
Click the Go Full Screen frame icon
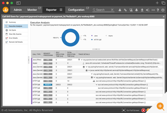coord(123,110)
